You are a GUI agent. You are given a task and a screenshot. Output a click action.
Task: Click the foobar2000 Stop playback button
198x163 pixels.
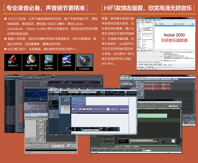pos(161,67)
